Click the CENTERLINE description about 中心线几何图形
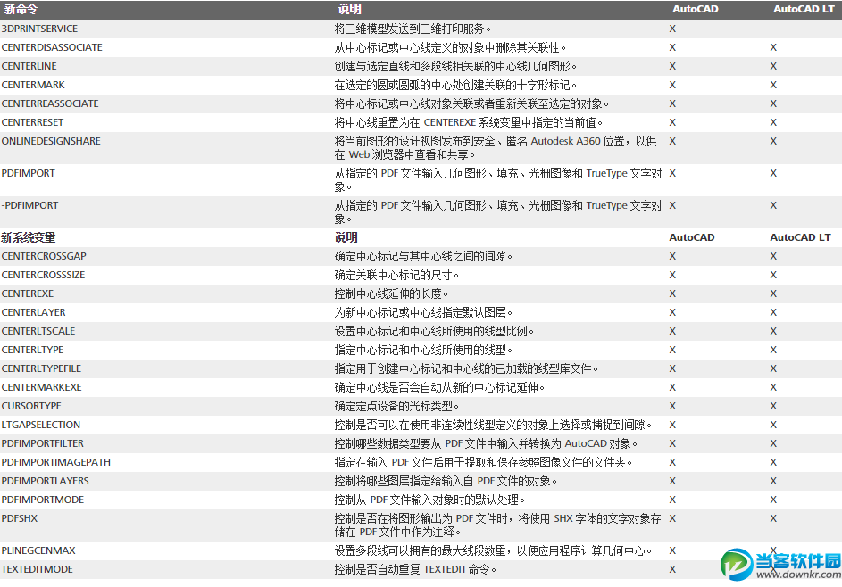The height and width of the screenshot is (587, 842). click(x=455, y=67)
